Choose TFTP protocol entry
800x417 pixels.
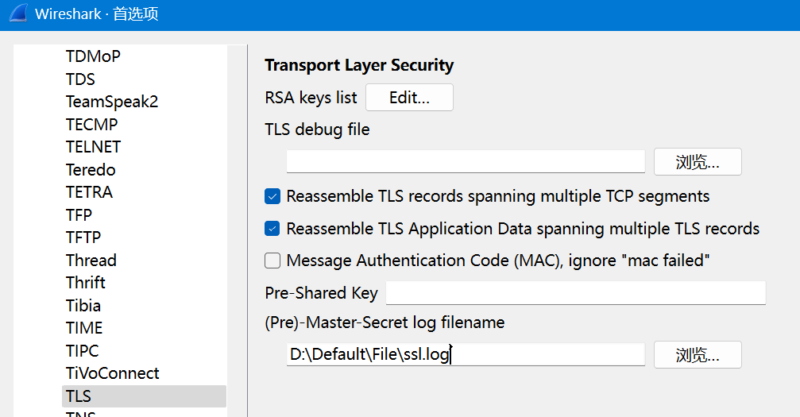(x=83, y=237)
